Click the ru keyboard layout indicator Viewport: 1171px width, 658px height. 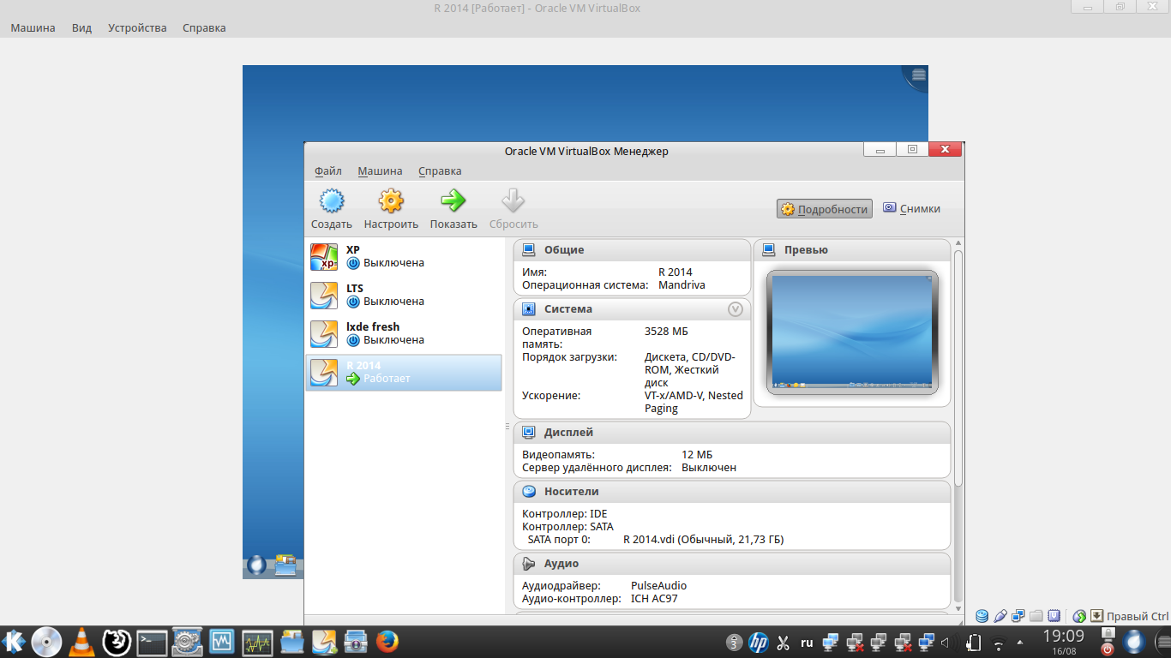tap(807, 642)
